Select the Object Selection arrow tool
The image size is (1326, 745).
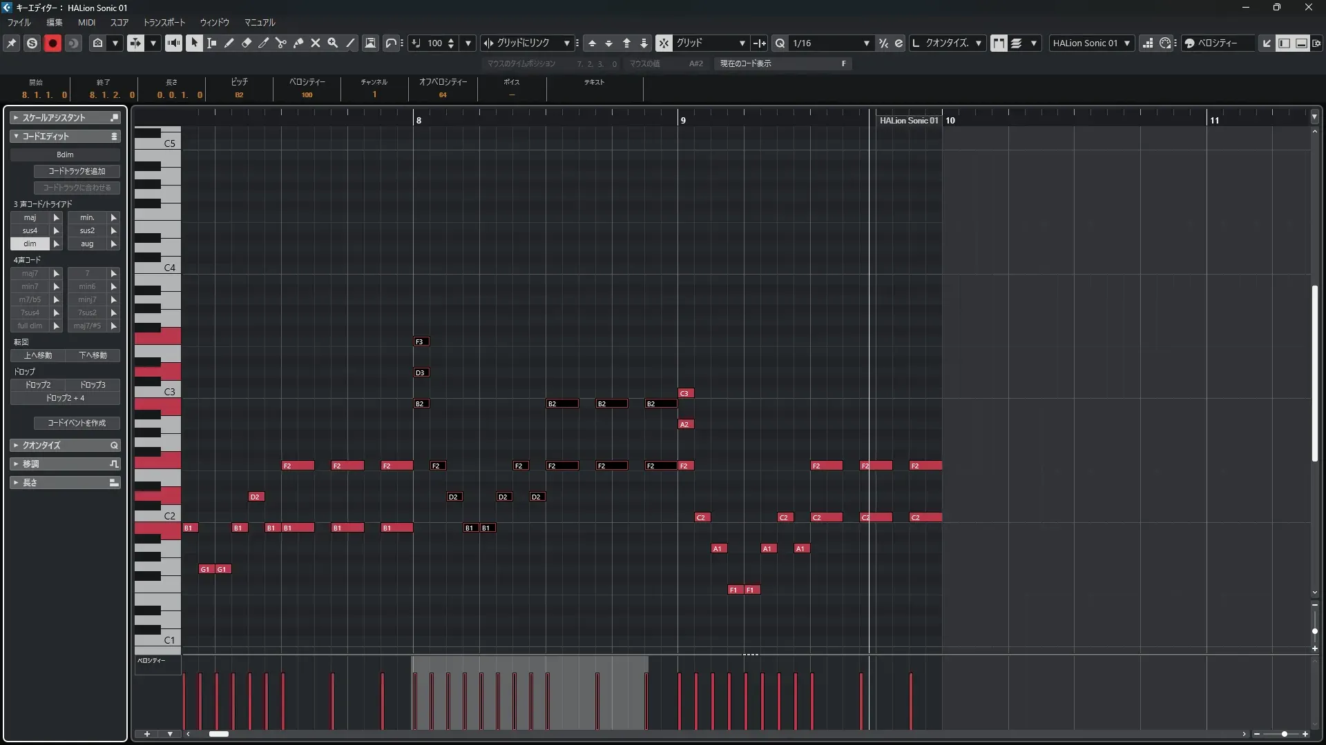(195, 43)
